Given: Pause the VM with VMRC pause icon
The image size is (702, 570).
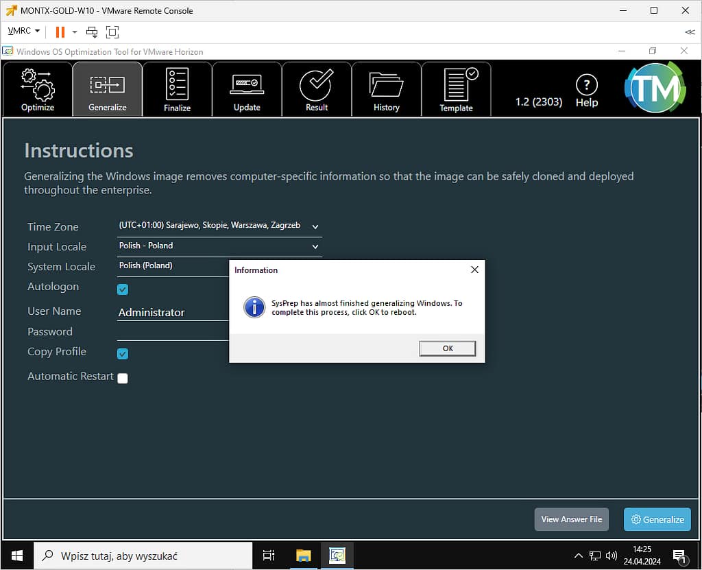Looking at the screenshot, I should (x=60, y=32).
